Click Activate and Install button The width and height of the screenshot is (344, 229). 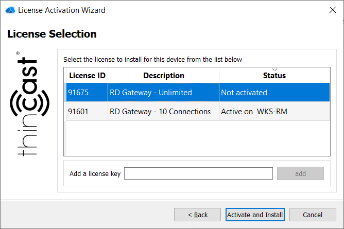(x=255, y=215)
